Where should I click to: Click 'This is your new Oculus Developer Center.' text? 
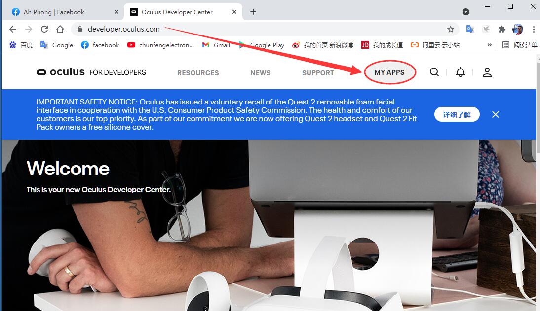(99, 190)
